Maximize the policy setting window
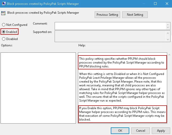The width and height of the screenshot is (172, 135). 155,4
